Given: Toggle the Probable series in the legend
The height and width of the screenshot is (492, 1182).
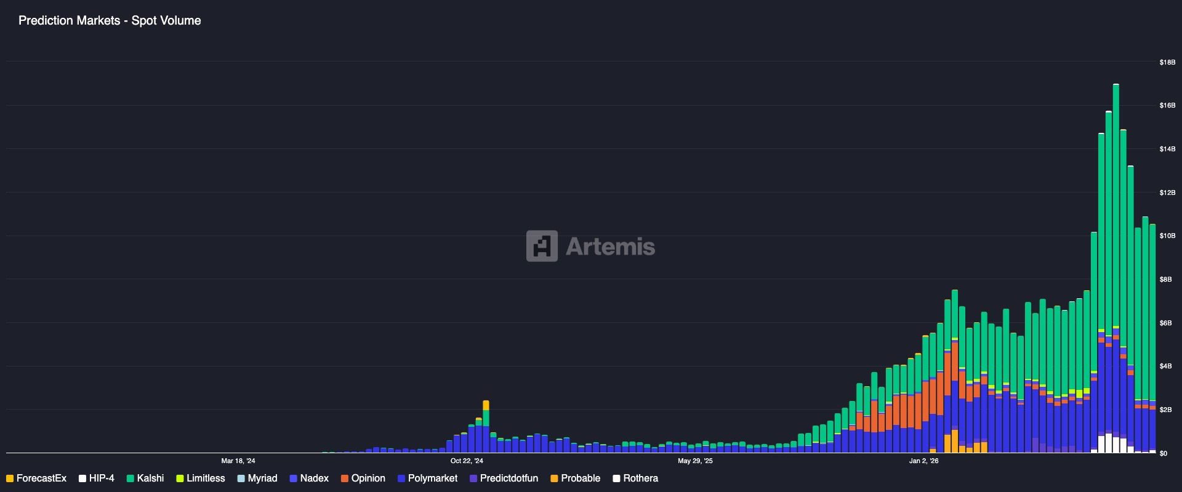Looking at the screenshot, I should (x=576, y=478).
